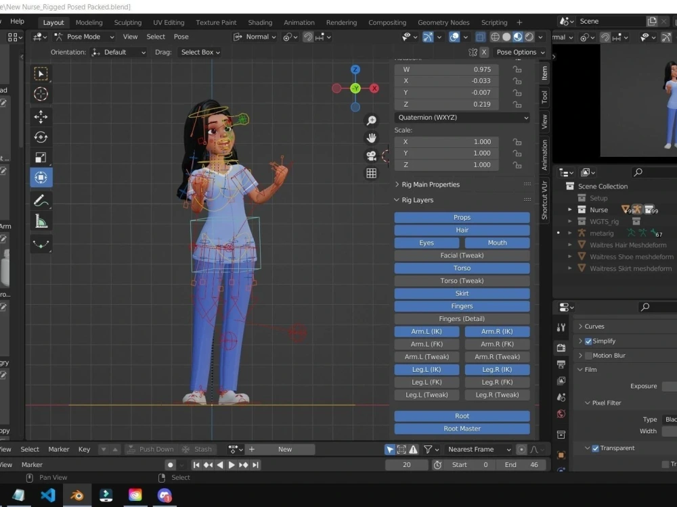Screen dimensions: 677x507
Task: Open Visual Studio Code from taskbar
Action: (48, 495)
